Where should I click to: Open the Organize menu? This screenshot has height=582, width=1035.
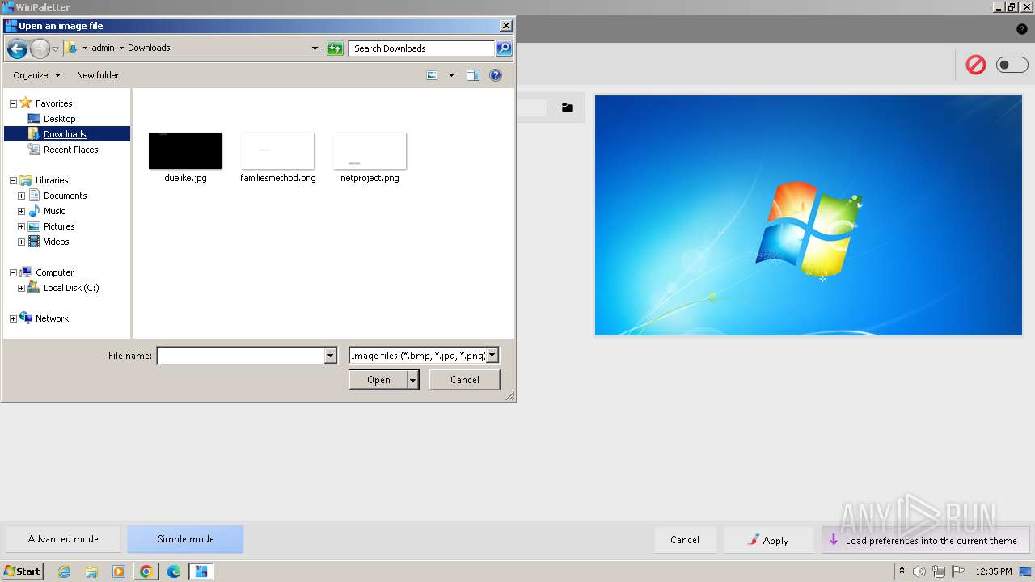click(x=36, y=75)
